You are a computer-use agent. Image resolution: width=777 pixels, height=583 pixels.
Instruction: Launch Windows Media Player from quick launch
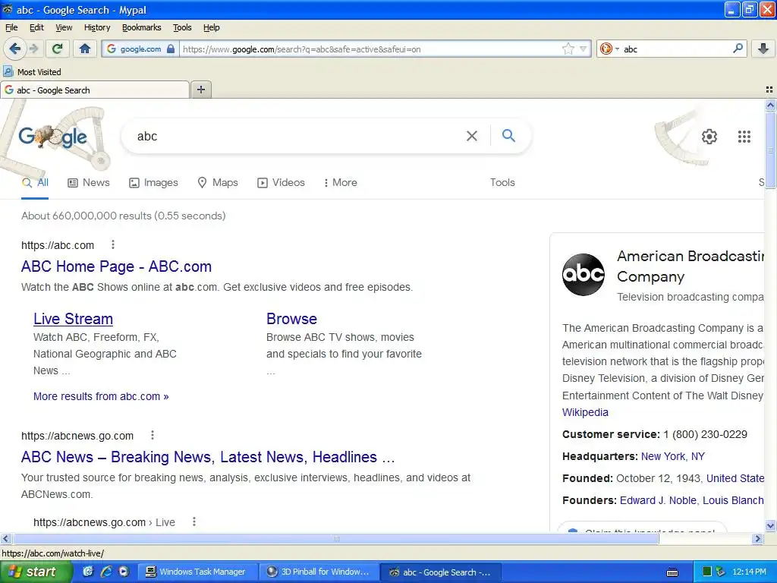coord(124,572)
